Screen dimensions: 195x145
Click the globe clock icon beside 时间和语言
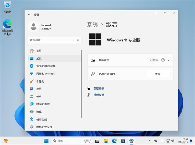[32, 104]
